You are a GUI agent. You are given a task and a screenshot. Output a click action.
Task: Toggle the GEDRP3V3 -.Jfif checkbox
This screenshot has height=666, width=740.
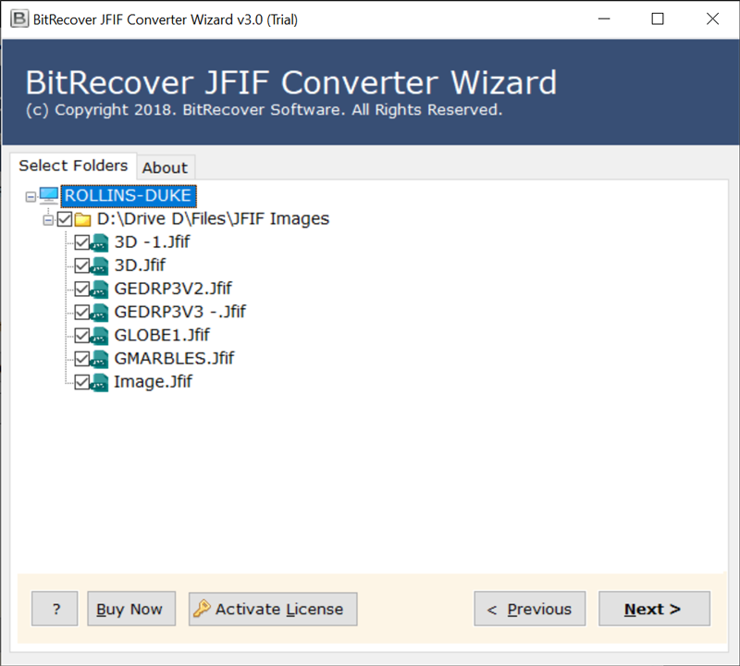tap(82, 312)
